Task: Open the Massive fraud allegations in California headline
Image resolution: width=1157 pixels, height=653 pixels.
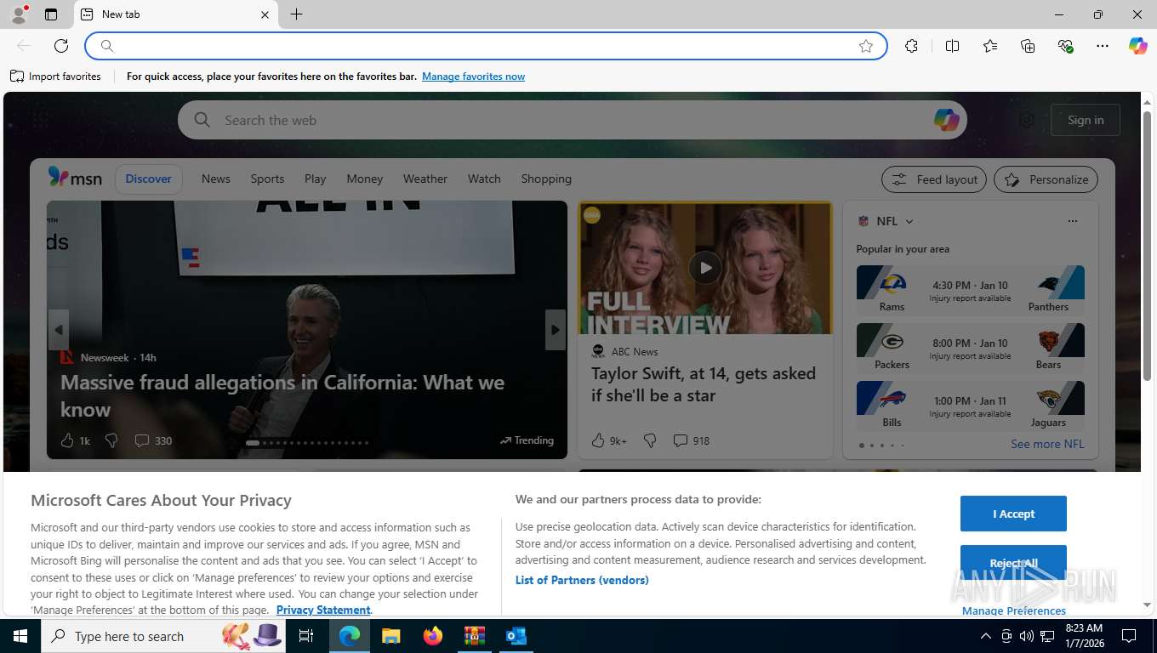Action: (282, 395)
